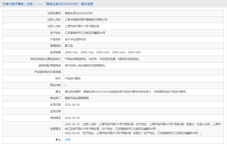Click the 注册人住所 label
227x145 pixels.
[54, 26]
